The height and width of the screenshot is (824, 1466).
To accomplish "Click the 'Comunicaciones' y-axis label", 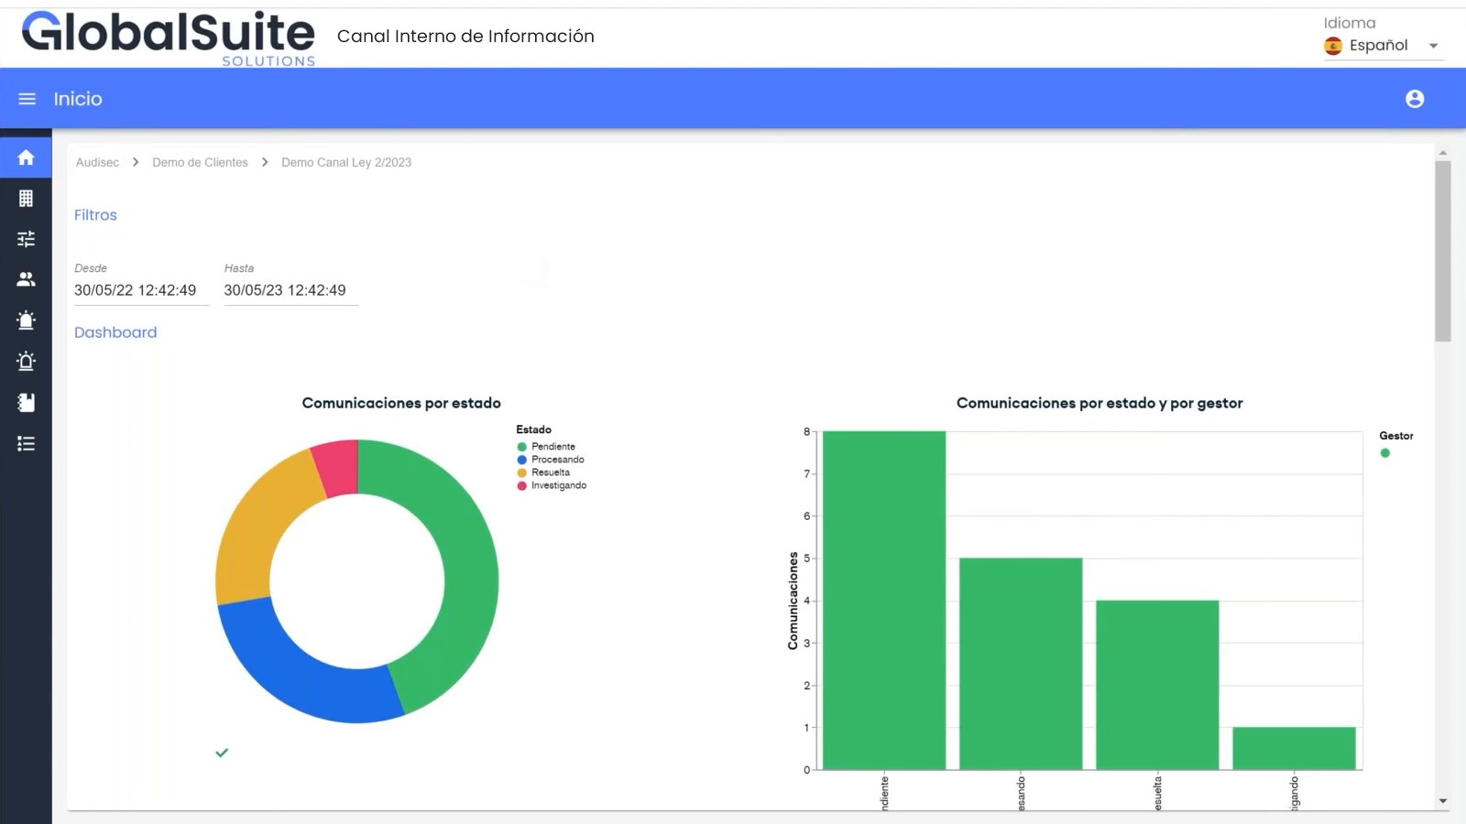I will click(x=793, y=601).
